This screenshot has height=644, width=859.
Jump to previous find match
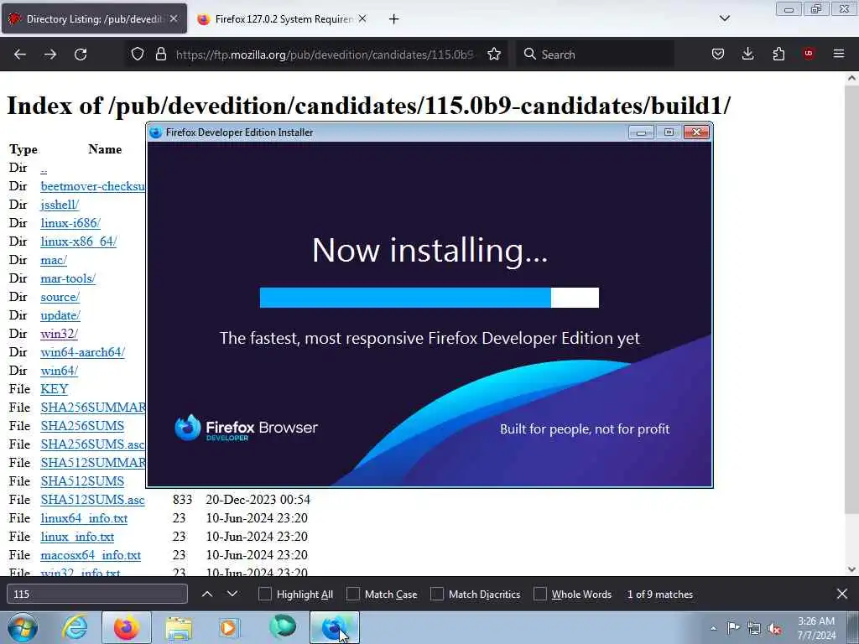[x=207, y=594]
